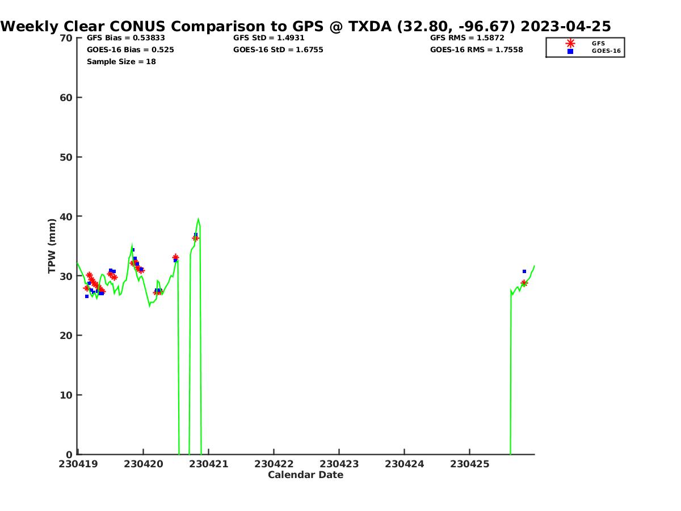Click the 'GOES-16 RMS = 1.7558' label
Image resolution: width=681 pixels, height=511 pixels.
pos(477,49)
